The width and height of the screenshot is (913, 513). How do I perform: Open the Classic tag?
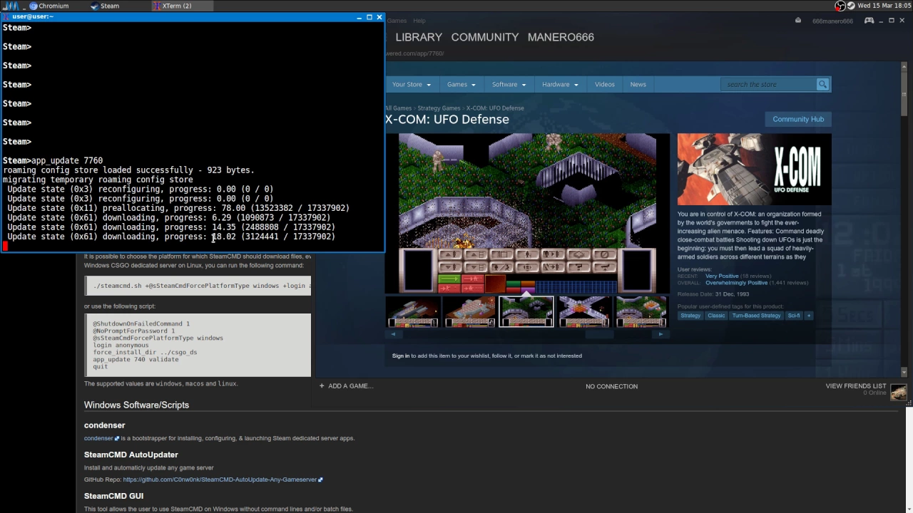tap(716, 316)
